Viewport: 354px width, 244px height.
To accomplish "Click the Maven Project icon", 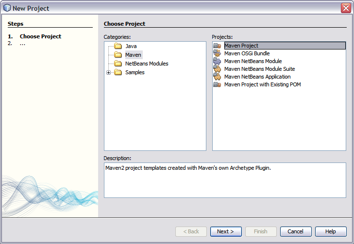I will [x=217, y=46].
